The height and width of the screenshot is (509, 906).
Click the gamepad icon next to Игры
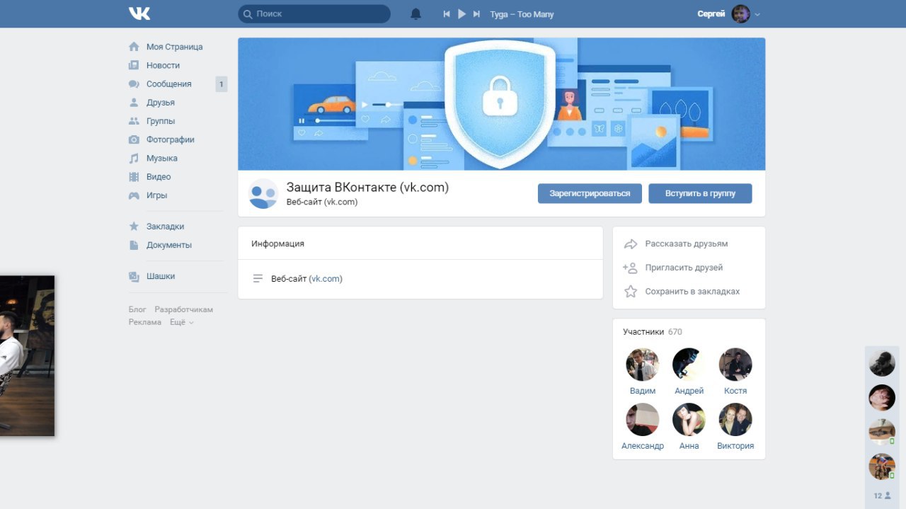coord(134,195)
